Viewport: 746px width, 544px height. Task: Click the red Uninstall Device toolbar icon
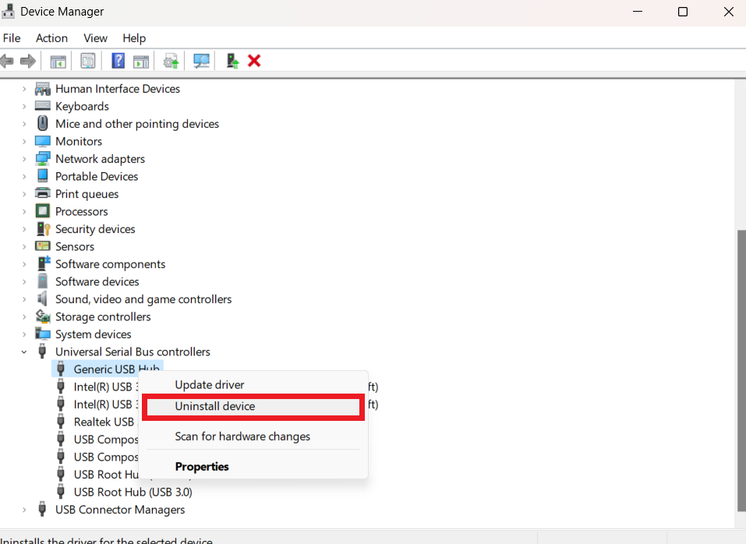click(x=254, y=60)
